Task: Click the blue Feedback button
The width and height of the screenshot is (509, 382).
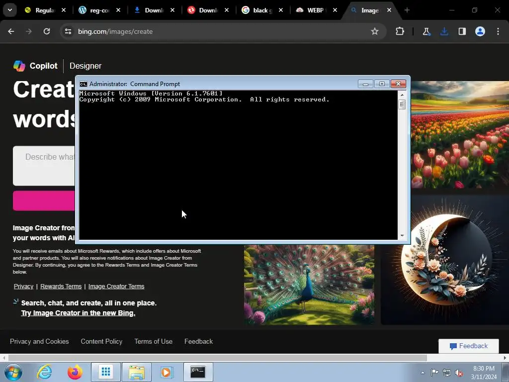Action: click(468, 346)
